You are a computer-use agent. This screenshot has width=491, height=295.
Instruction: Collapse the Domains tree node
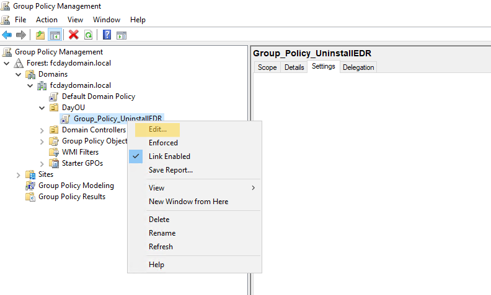pyautogui.click(x=18, y=74)
